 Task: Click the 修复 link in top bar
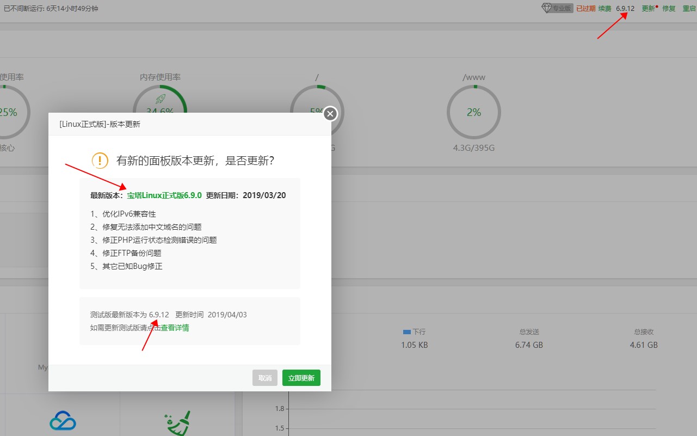click(669, 9)
